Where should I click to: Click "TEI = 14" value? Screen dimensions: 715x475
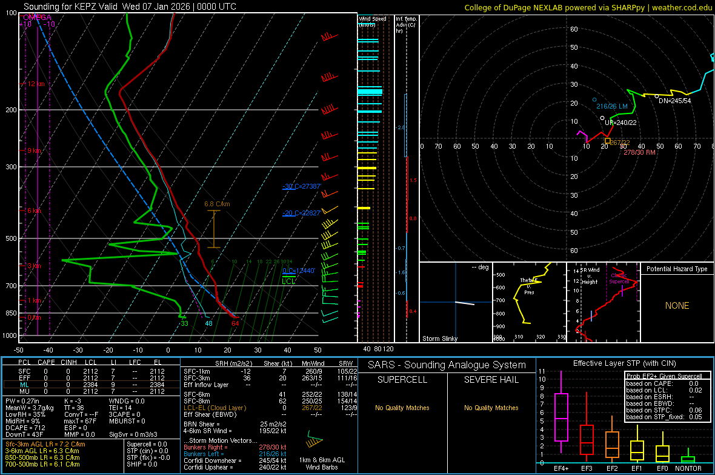pyautogui.click(x=120, y=408)
